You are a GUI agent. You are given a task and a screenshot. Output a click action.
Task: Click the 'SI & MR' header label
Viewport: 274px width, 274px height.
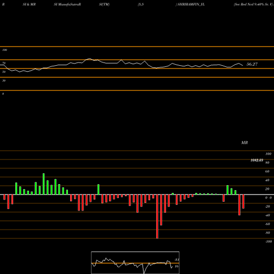pyautogui.click(x=29, y=4)
